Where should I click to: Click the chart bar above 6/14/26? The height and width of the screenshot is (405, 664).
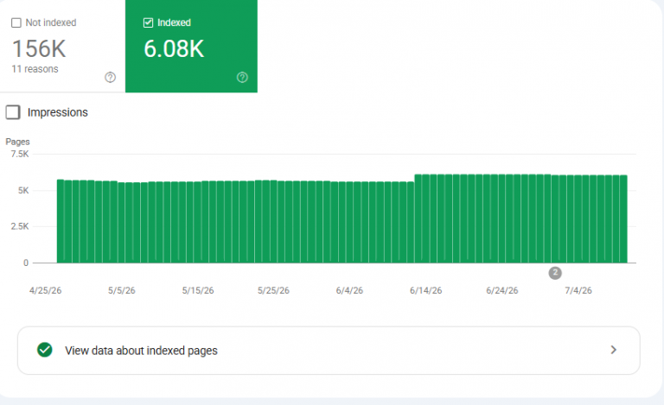pos(425,218)
